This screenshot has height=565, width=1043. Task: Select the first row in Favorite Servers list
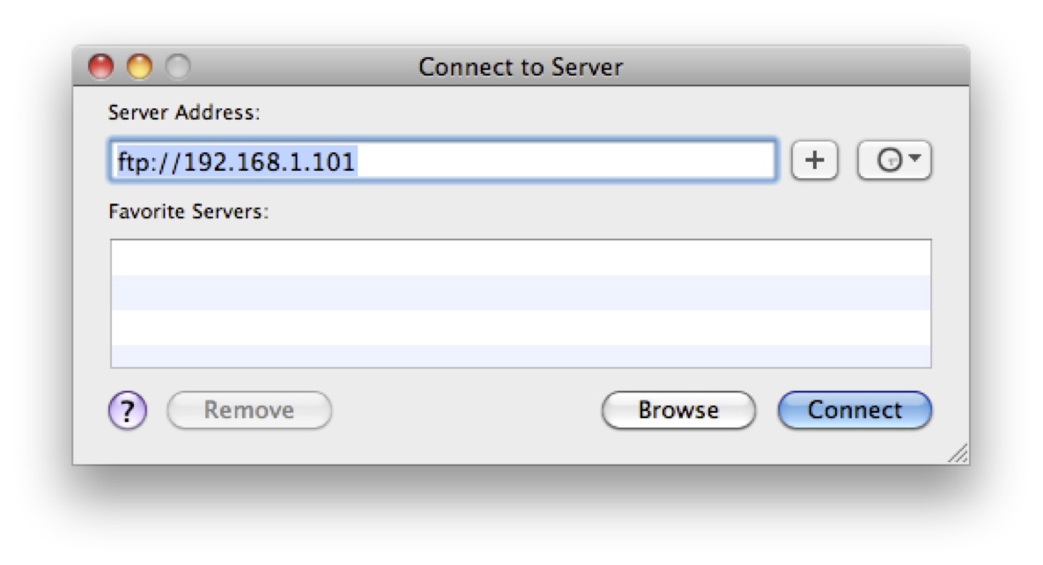tap(520, 257)
